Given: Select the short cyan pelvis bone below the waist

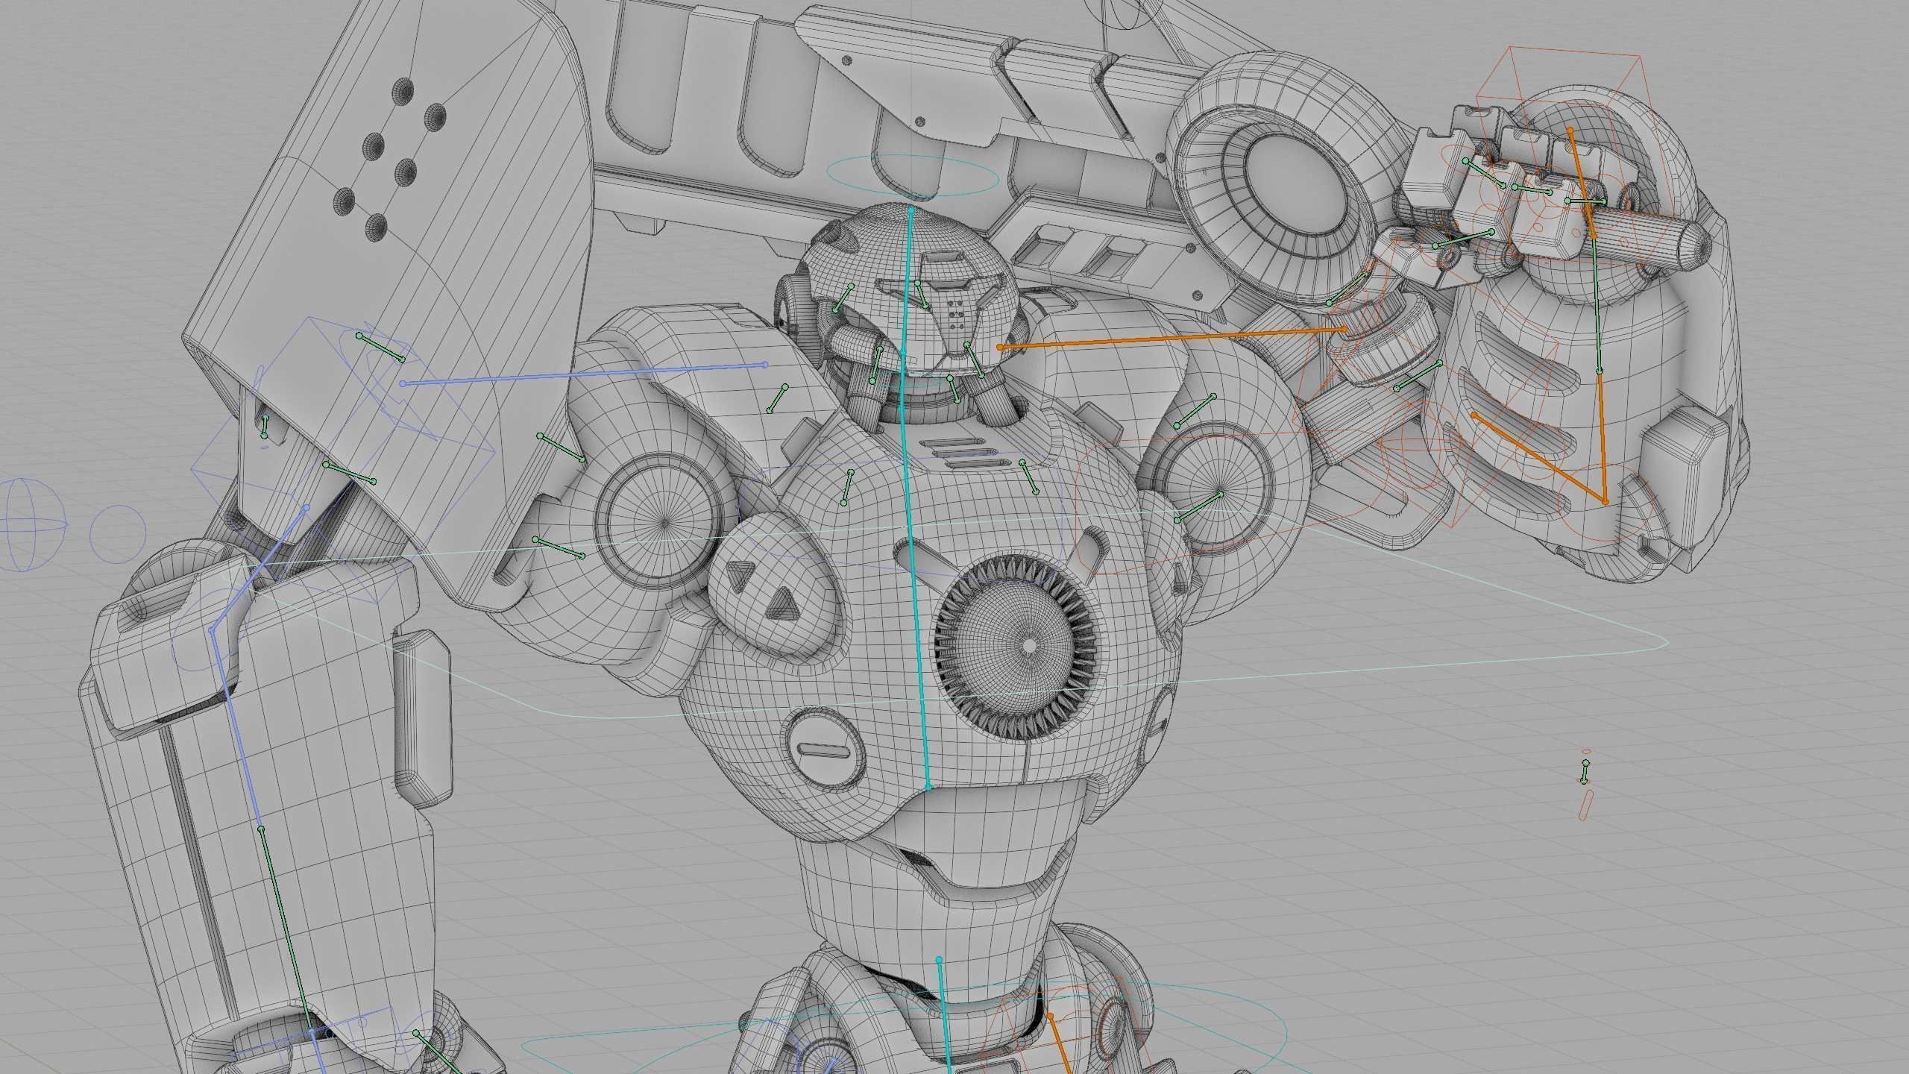Looking at the screenshot, I should pos(944,1017).
